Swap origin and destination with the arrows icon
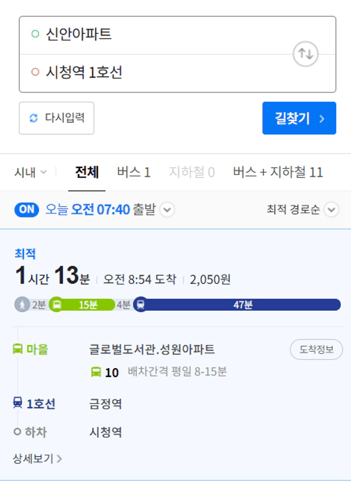Image resolution: width=351 pixels, height=489 pixels. (x=306, y=53)
